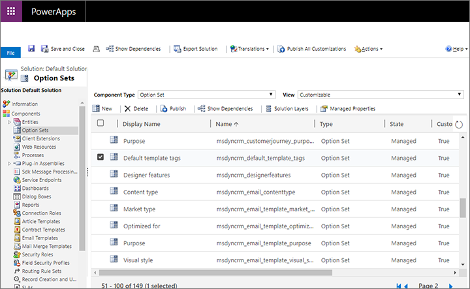Screen dimensions: 470x289
Task: Create a New option set
Action: [x=102, y=108]
